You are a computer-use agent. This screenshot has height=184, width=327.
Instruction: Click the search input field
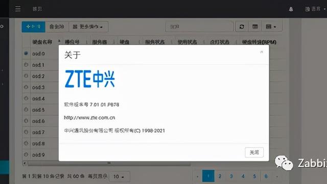coord(199,27)
